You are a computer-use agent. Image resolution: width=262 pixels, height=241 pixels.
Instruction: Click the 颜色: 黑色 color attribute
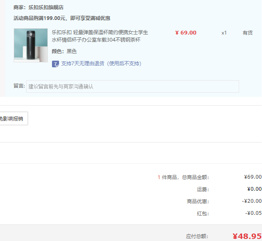tap(64, 52)
